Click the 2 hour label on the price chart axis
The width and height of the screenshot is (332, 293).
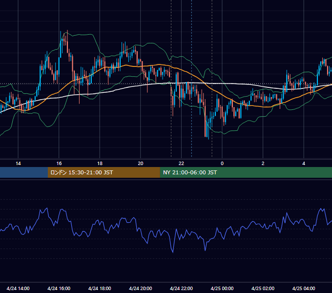tap(263, 164)
